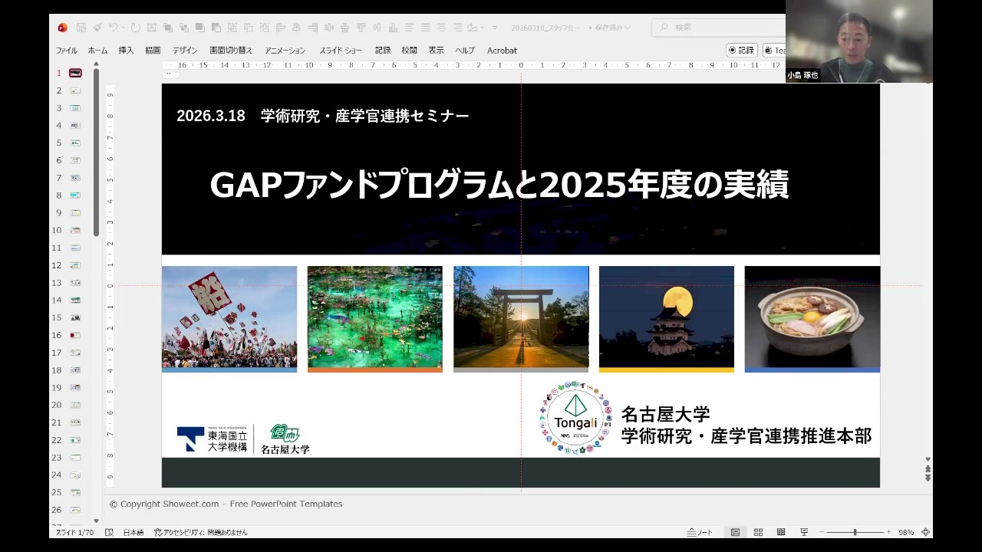Viewport: 982px width, 552px height.
Task: Open reading view from status bar
Action: coord(781,532)
